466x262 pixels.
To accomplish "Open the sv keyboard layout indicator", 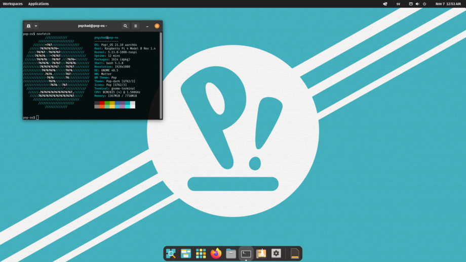I will (398, 4).
